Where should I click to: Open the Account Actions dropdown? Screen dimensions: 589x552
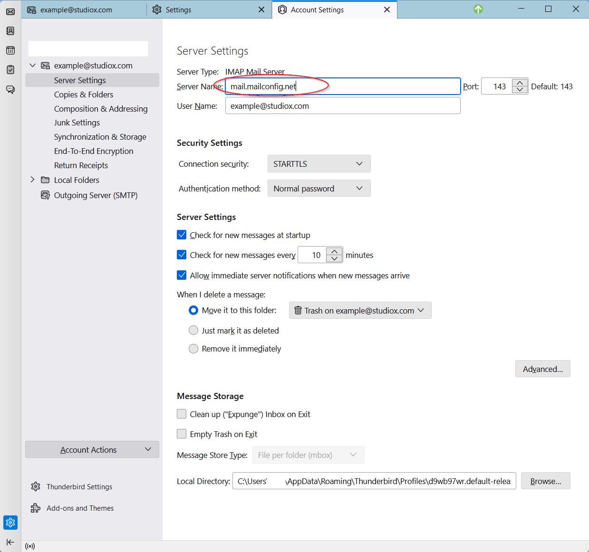[92, 450]
